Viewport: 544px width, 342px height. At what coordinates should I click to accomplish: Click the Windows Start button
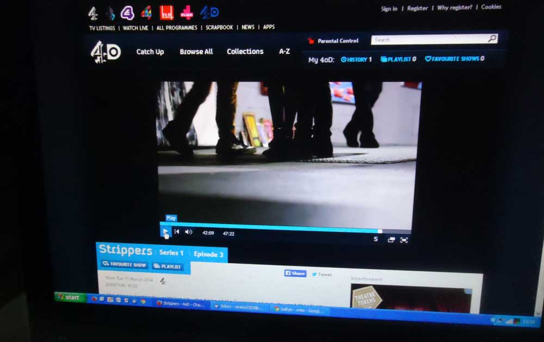click(70, 297)
